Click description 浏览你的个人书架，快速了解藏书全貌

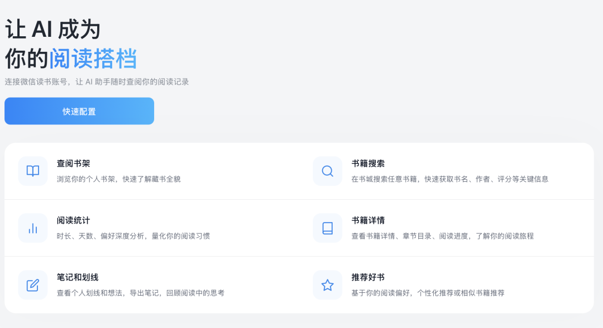pyautogui.click(x=118, y=179)
